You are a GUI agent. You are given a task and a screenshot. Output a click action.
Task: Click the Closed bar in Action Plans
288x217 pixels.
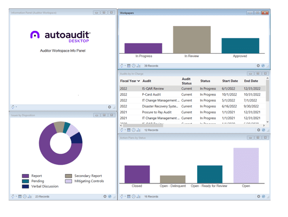click(x=137, y=174)
